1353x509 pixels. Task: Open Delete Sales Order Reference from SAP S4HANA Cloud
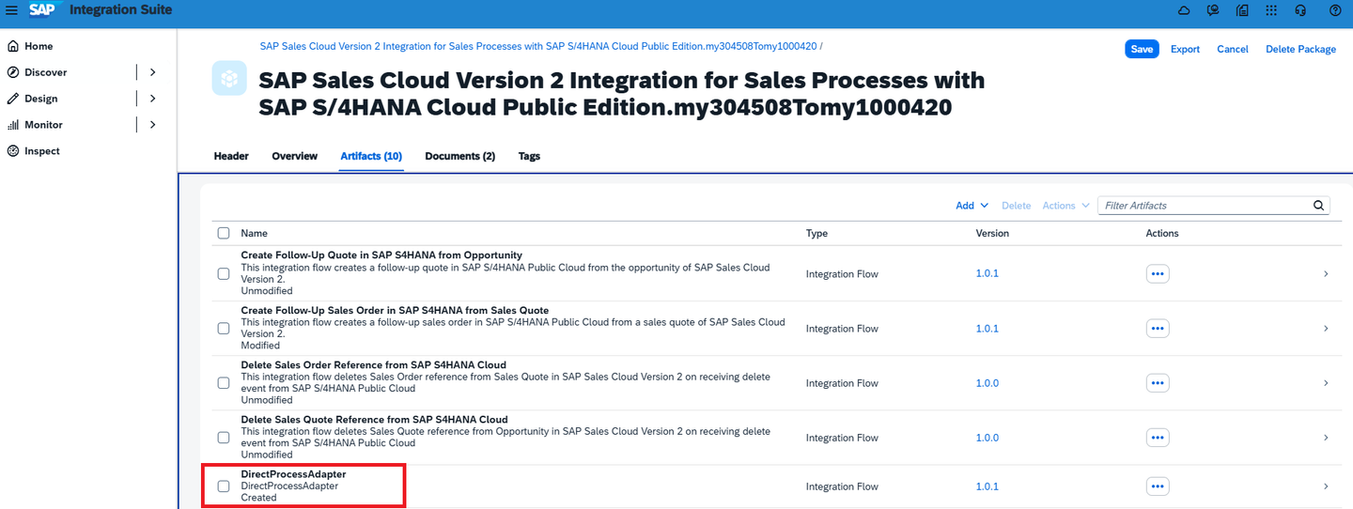[374, 364]
